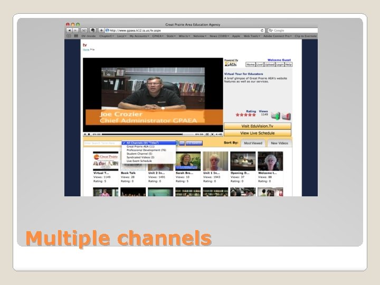The width and height of the screenshot is (380, 285).
Task: Show all bookmarks with the open-book icon
Action: pyautogui.click(x=69, y=36)
